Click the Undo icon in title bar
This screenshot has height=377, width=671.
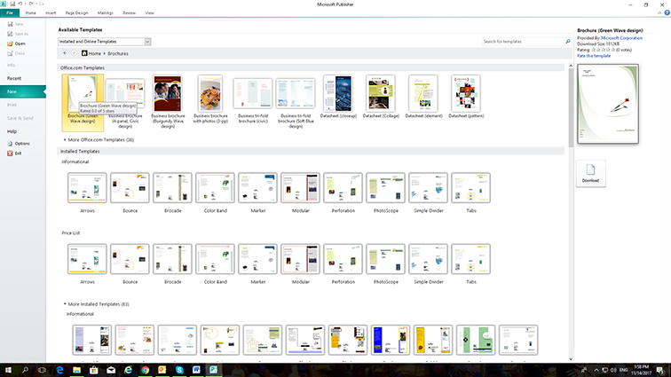(20, 4)
